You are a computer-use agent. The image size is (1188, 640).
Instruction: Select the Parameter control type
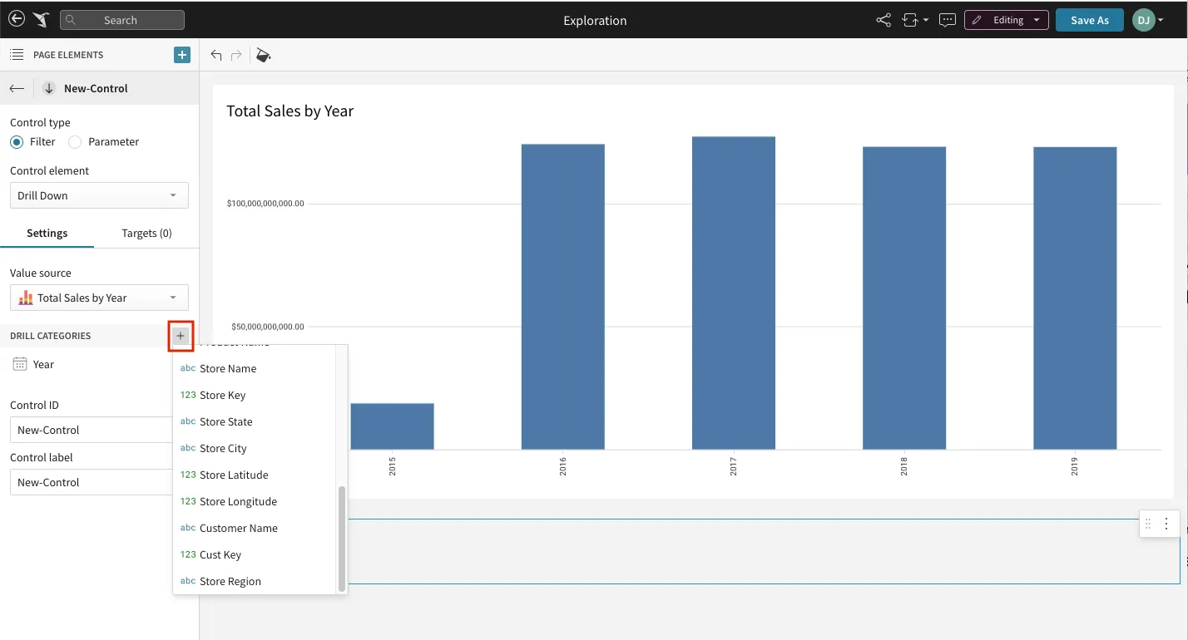75,141
